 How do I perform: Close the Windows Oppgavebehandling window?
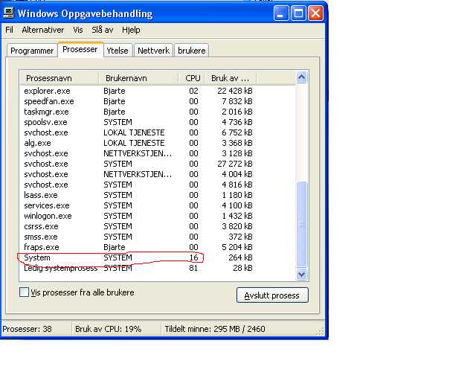point(315,13)
